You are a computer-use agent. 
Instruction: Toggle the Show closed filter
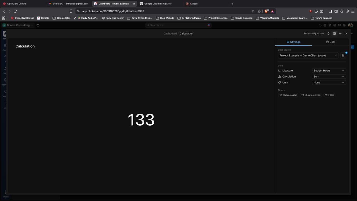point(288,95)
